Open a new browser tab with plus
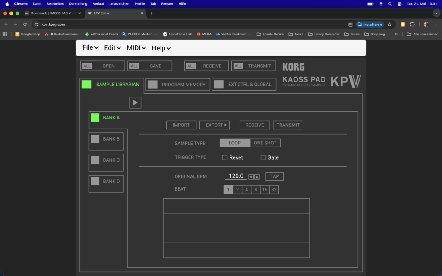Screen dimensions: 442x276 (152, 13)
